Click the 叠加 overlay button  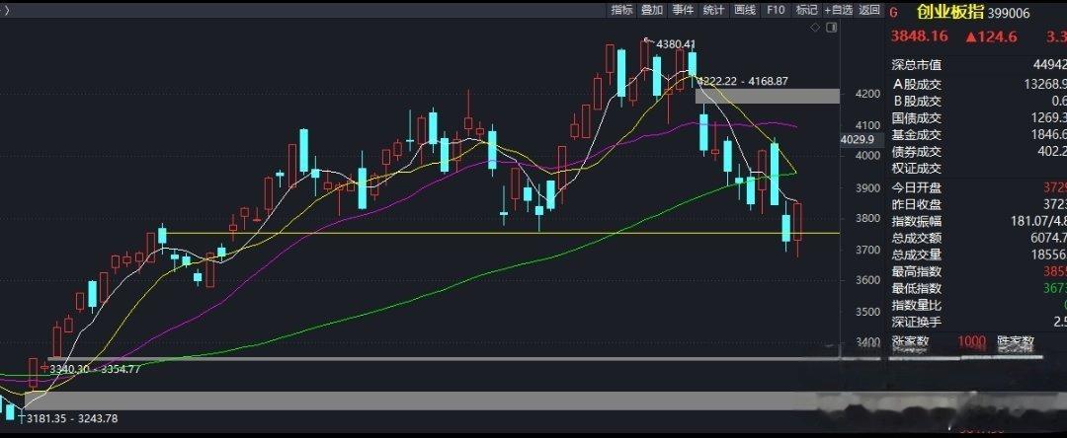[652, 10]
